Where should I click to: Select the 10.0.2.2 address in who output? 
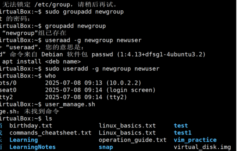(124, 83)
